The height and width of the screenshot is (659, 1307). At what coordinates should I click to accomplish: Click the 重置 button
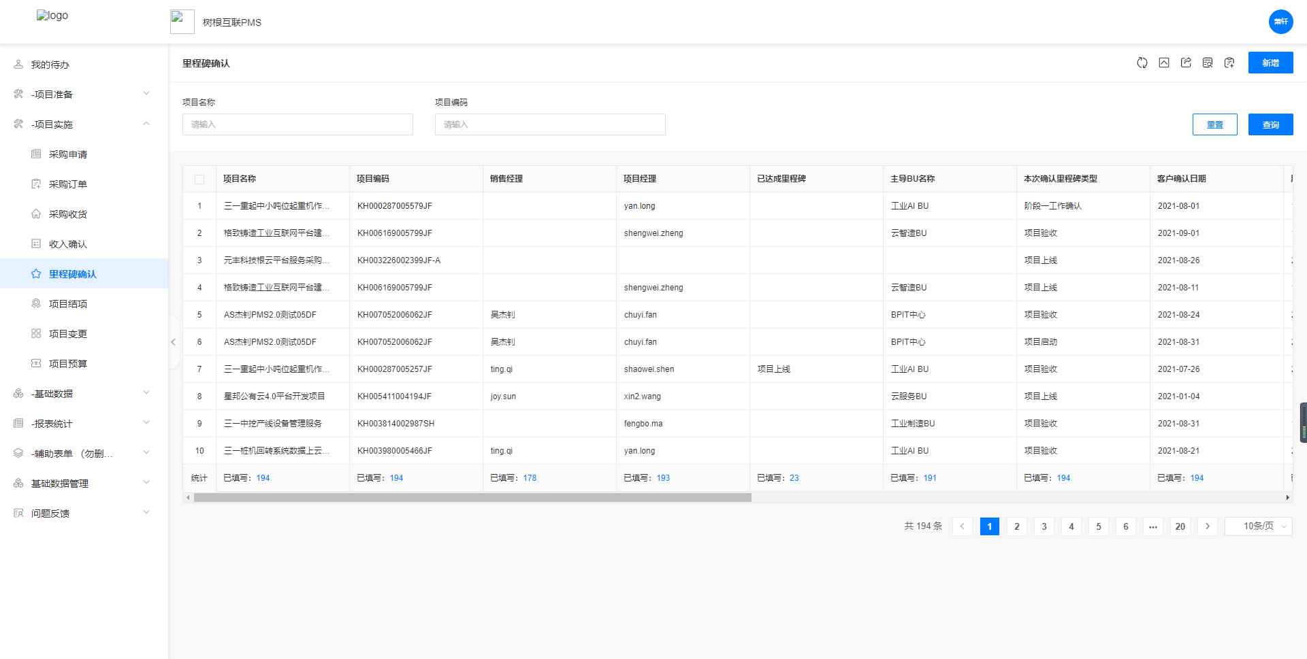click(x=1215, y=124)
